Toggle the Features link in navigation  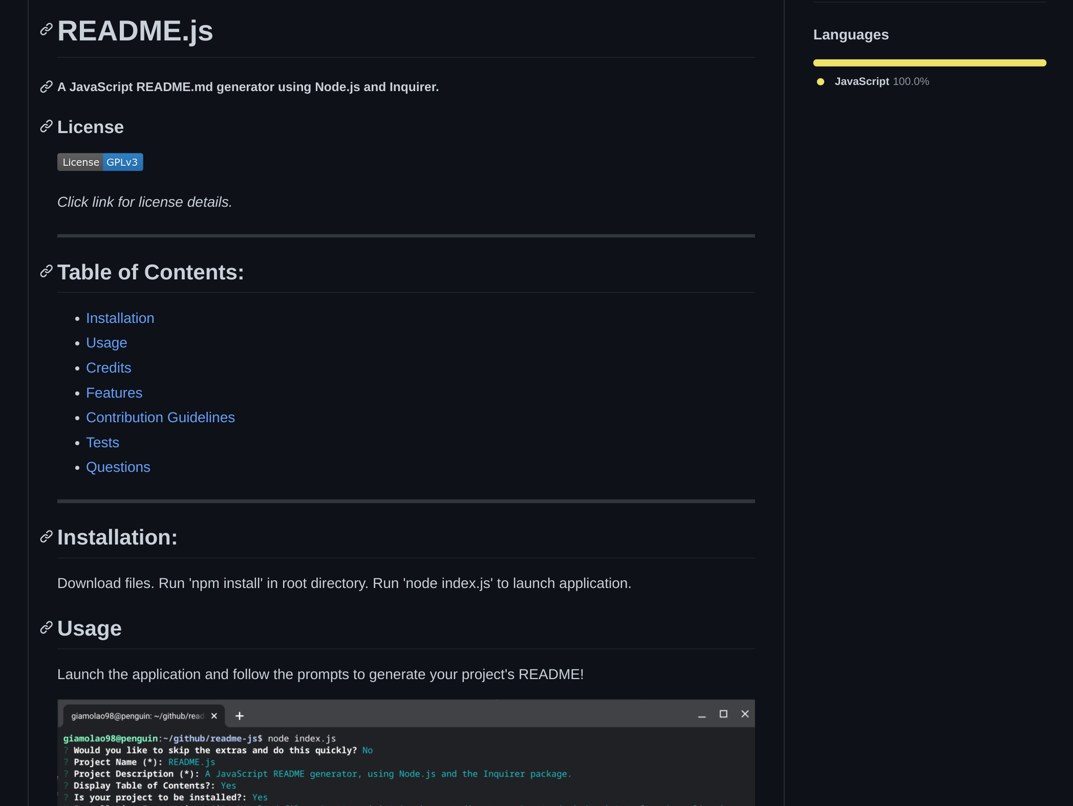point(114,392)
